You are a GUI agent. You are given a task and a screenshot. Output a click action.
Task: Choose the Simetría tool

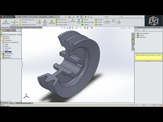point(99,24)
